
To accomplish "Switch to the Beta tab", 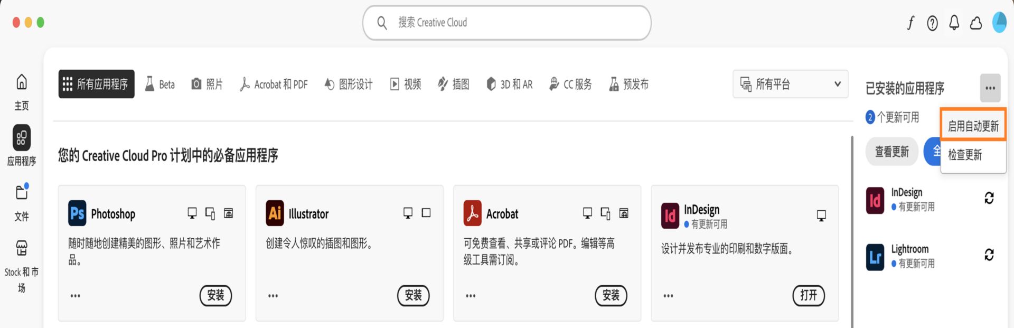I will coord(160,84).
